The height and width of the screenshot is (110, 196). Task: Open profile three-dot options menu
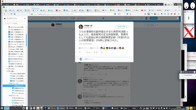(157, 25)
